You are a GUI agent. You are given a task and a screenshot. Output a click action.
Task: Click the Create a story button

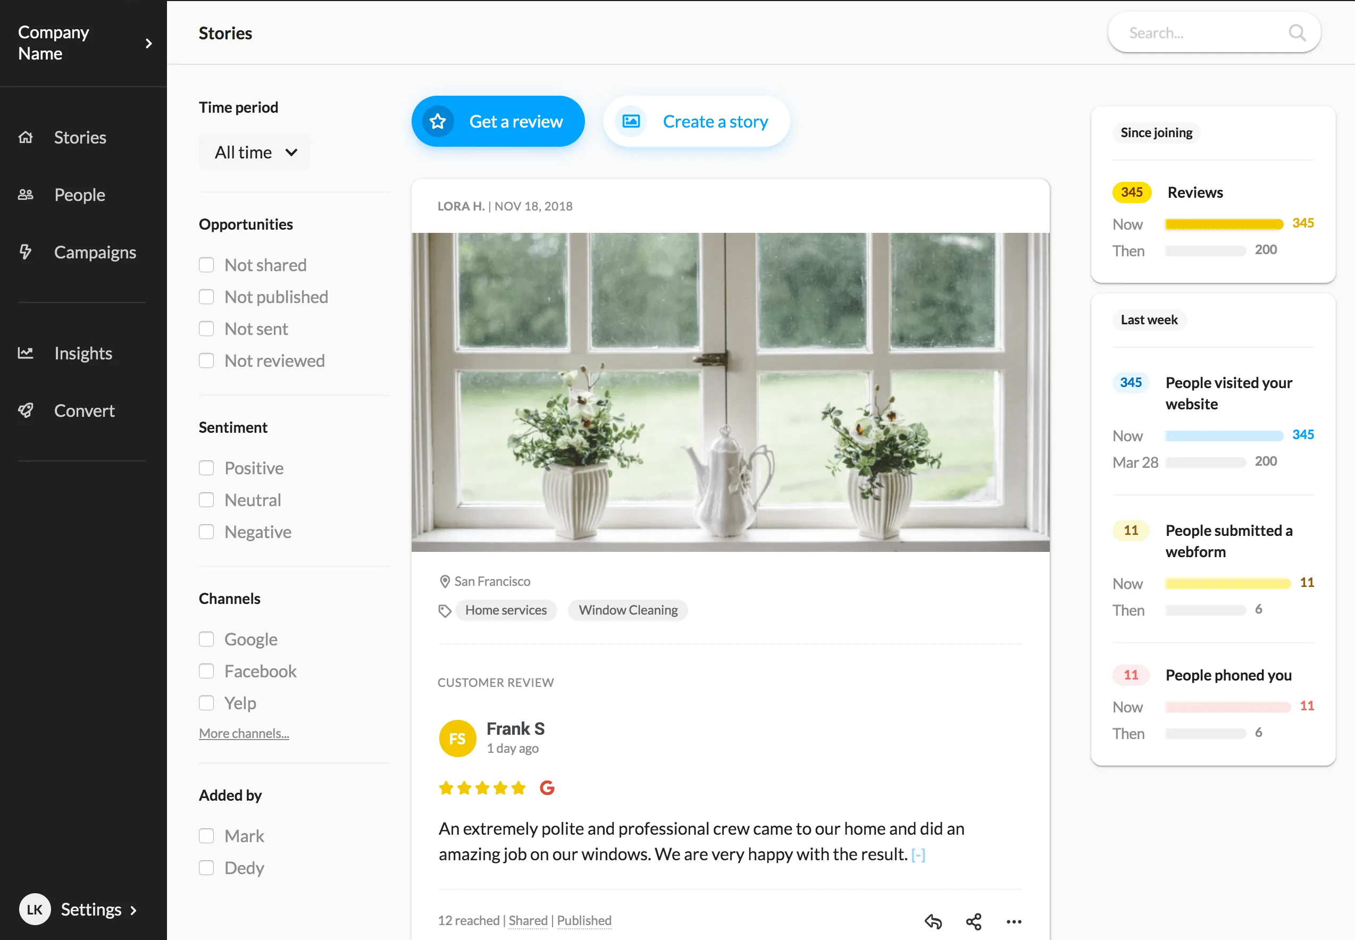[696, 121]
